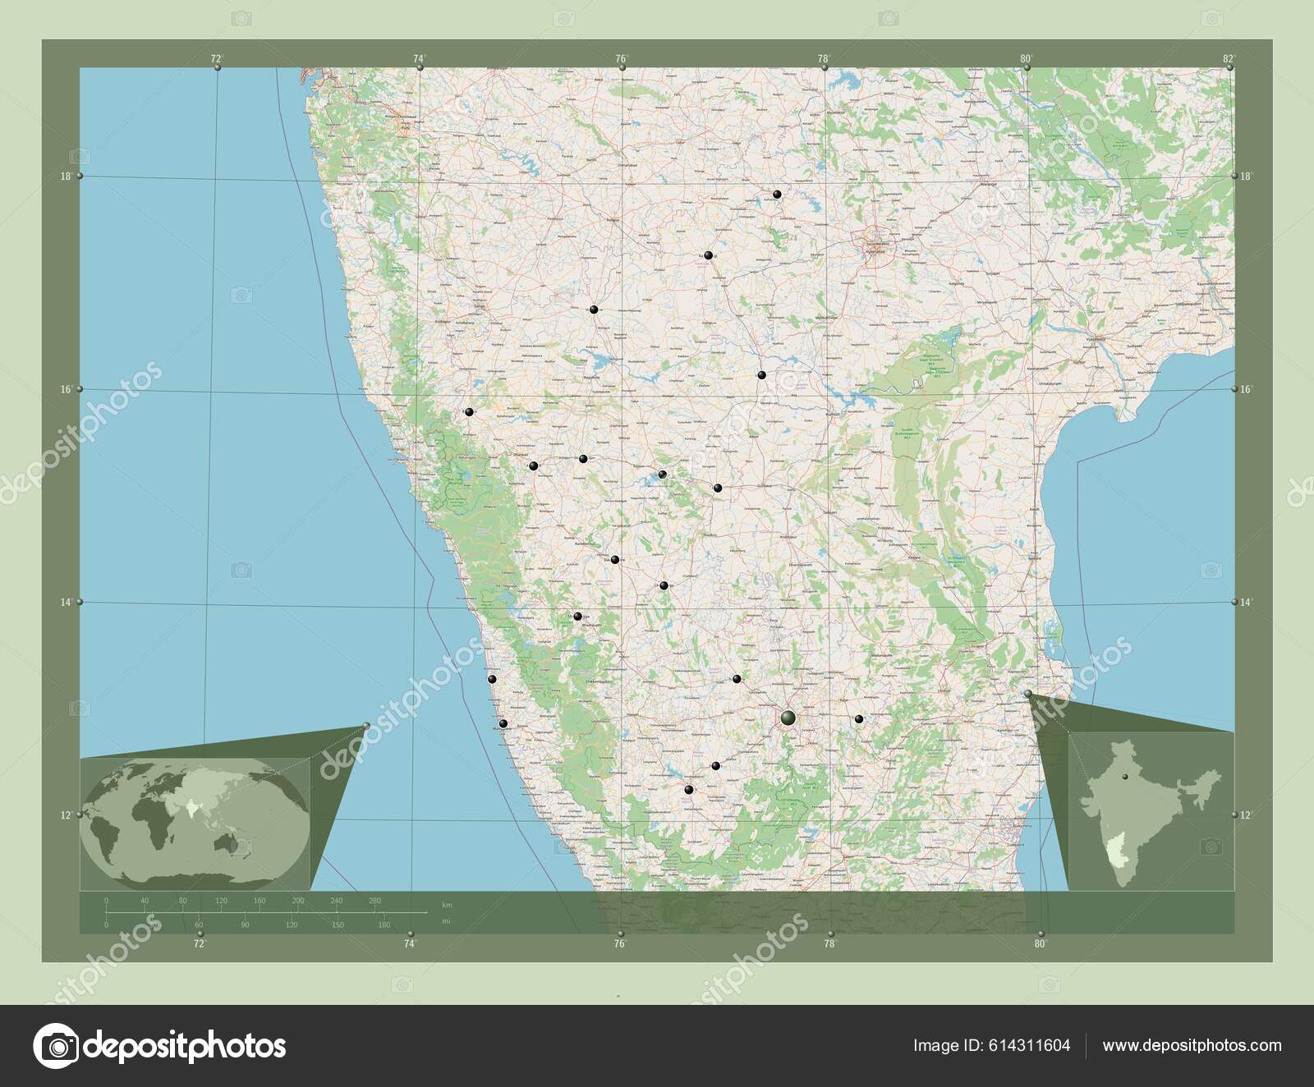1314x1087 pixels.
Task: Click the city marker at Dharwad in the west
Action: coord(534,466)
